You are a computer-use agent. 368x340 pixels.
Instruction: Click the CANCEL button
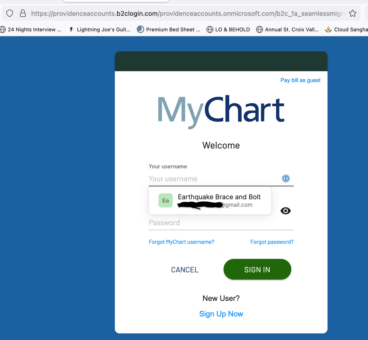pos(185,270)
